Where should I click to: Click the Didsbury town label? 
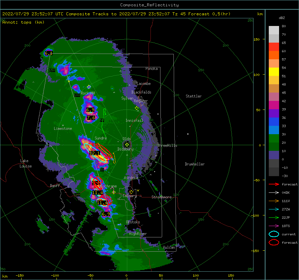click(x=125, y=149)
